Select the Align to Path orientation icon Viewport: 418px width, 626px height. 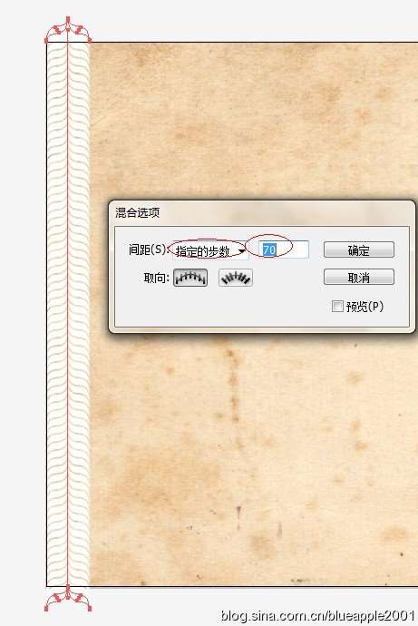pos(236,278)
